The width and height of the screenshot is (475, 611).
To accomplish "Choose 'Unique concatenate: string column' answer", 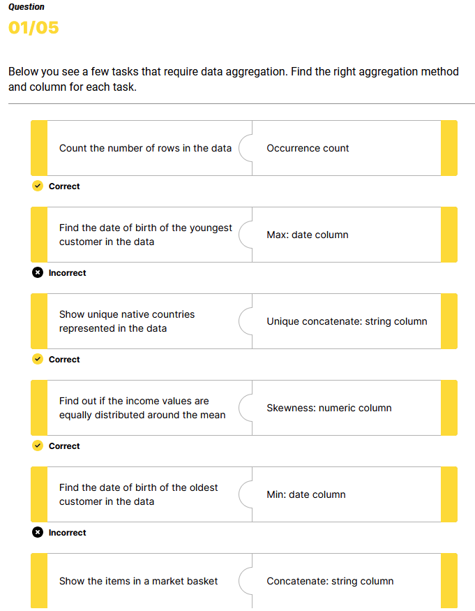I will coord(347,321).
